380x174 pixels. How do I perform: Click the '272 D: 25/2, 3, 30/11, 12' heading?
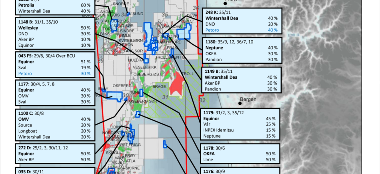(43, 148)
